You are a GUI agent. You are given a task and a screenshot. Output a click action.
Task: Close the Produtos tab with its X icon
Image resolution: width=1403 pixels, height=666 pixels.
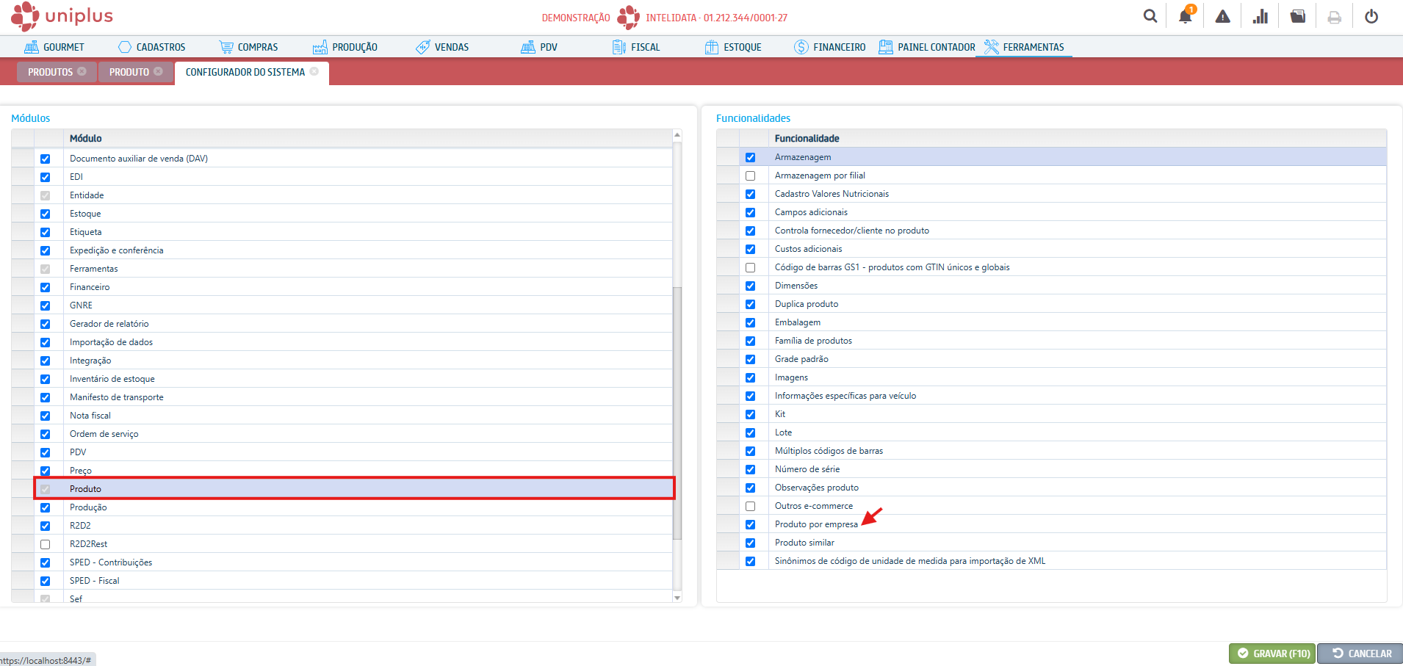tap(82, 71)
